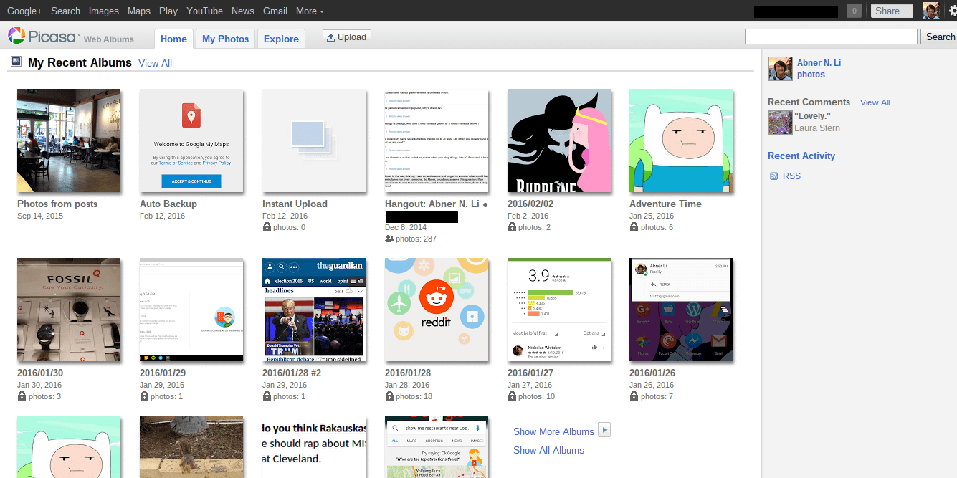This screenshot has width=957, height=478.
Task: Click into the photo search field
Action: point(830,37)
